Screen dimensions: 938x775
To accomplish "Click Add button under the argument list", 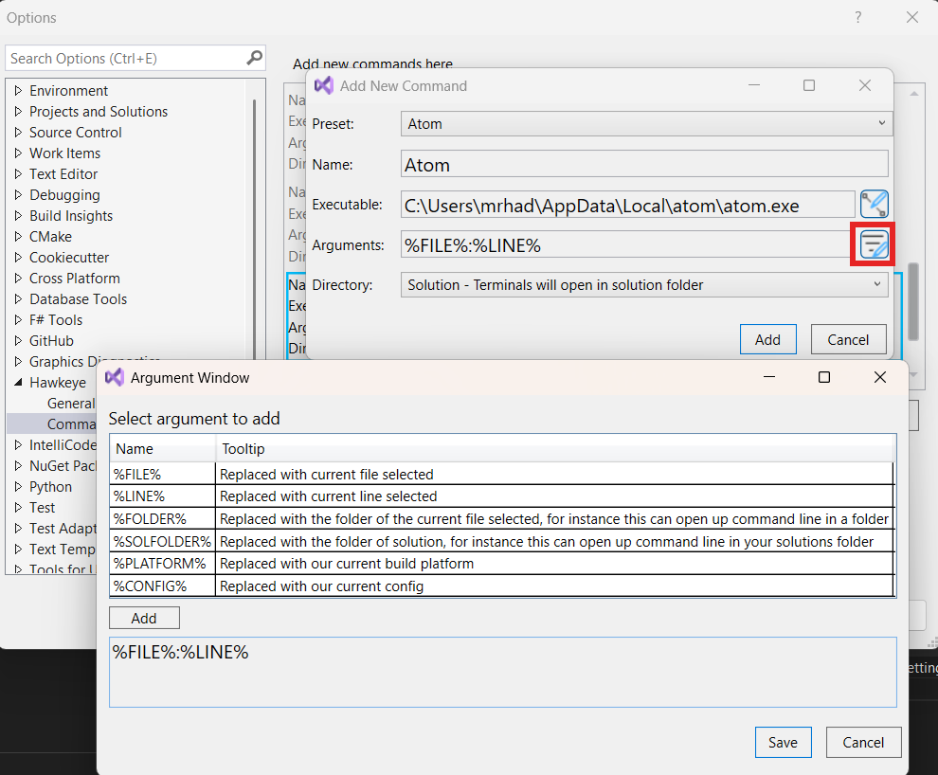I will pyautogui.click(x=144, y=618).
